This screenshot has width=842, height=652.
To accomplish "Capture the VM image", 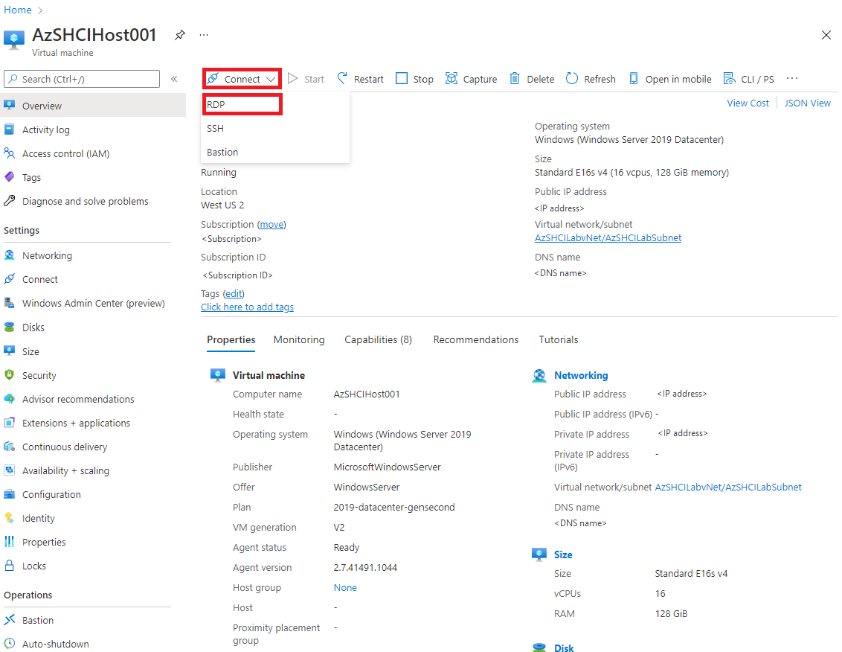I will pos(472,79).
